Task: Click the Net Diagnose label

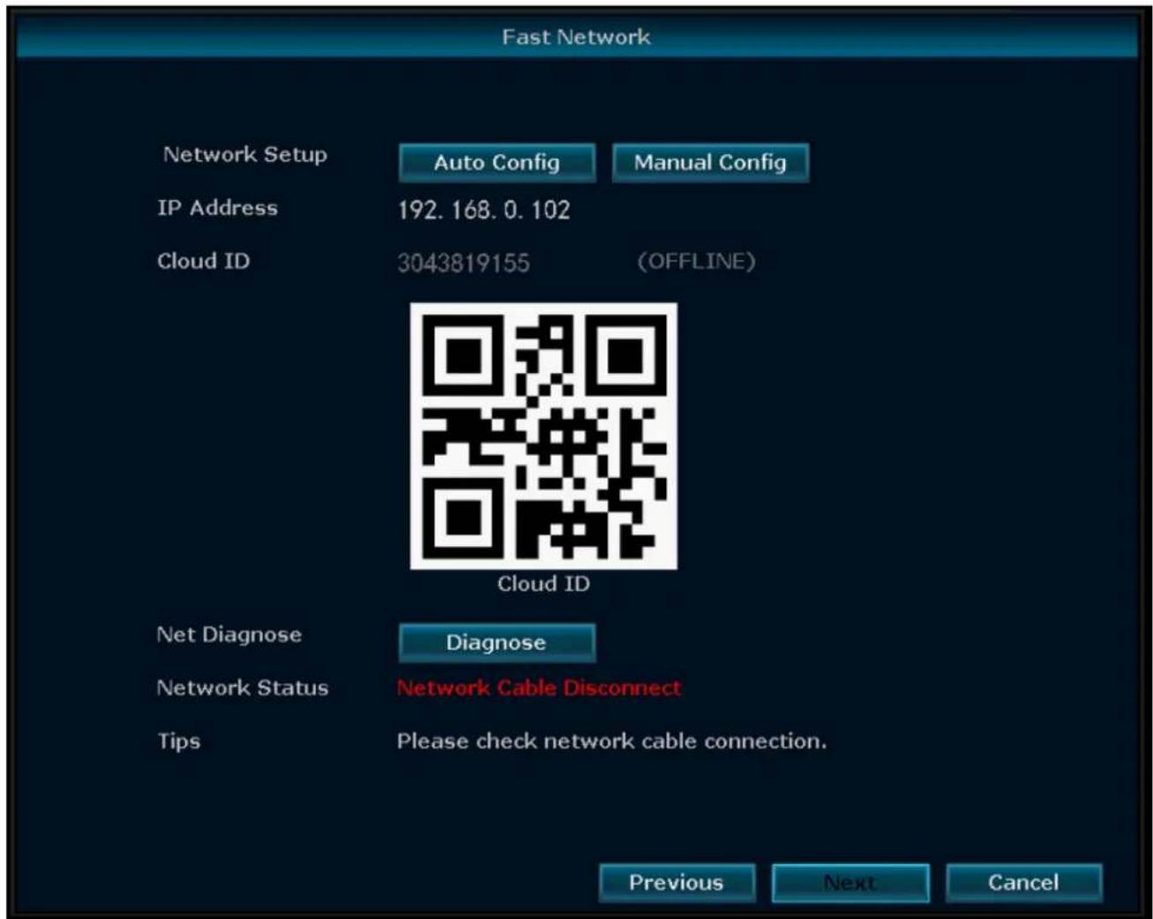Action: pyautogui.click(x=229, y=635)
